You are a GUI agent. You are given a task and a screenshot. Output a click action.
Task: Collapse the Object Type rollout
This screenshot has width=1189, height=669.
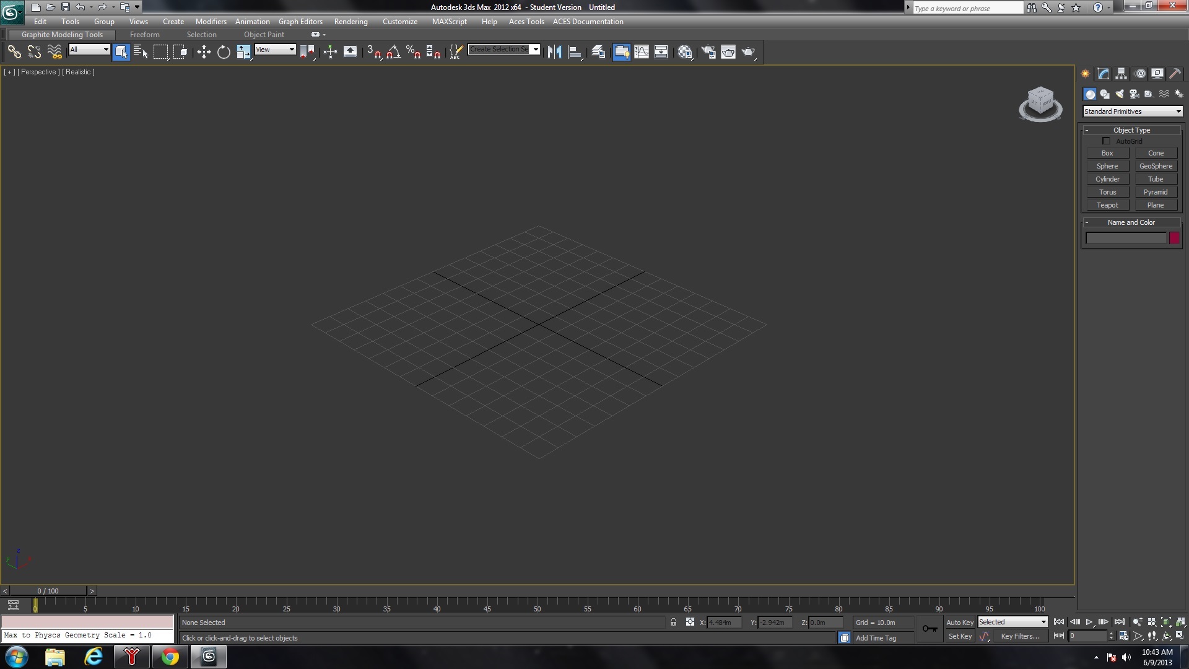(1131, 130)
